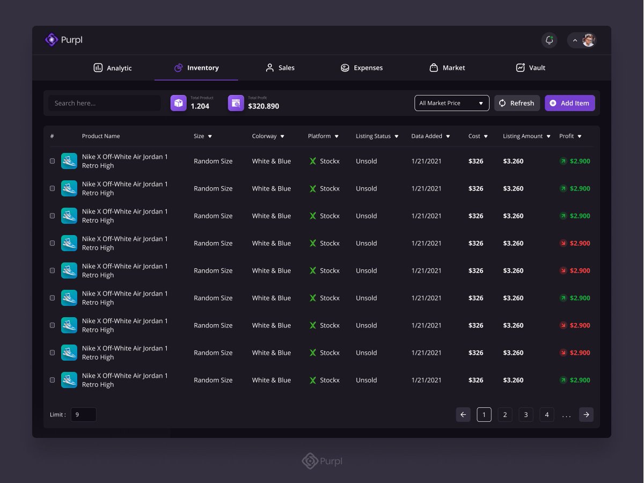Click the StockX logo icon in the first row

(x=313, y=161)
